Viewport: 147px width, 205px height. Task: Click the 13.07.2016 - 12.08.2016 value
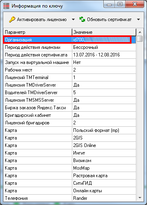coord(97,55)
